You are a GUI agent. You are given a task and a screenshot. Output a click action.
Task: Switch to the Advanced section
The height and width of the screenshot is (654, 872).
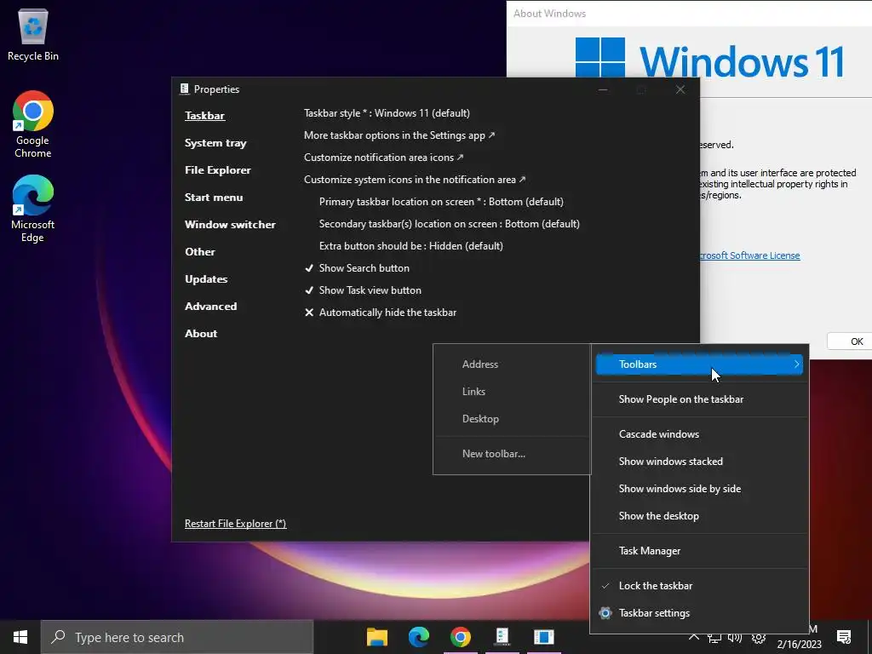coord(210,307)
